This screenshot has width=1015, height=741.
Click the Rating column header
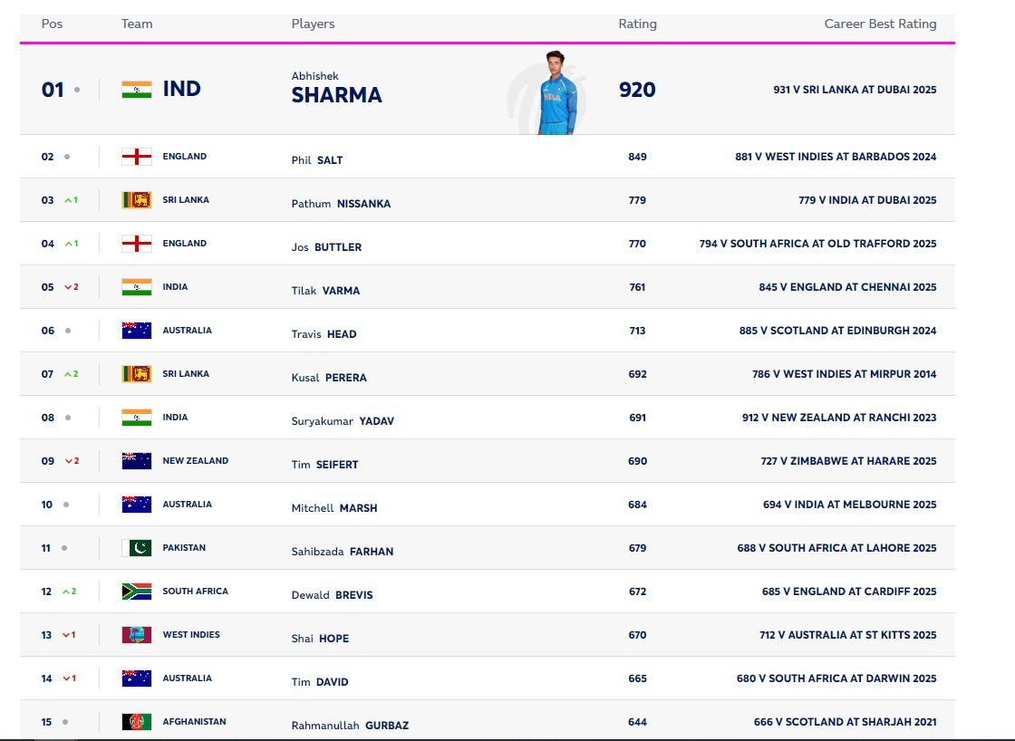pyautogui.click(x=637, y=24)
